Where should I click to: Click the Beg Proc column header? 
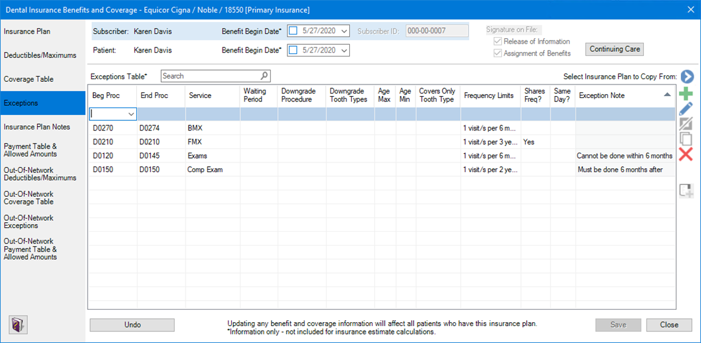[113, 95]
